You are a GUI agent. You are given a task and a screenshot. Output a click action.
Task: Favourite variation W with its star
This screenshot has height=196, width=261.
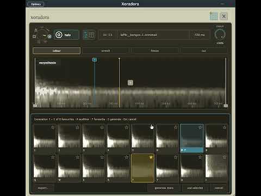click(77, 157)
